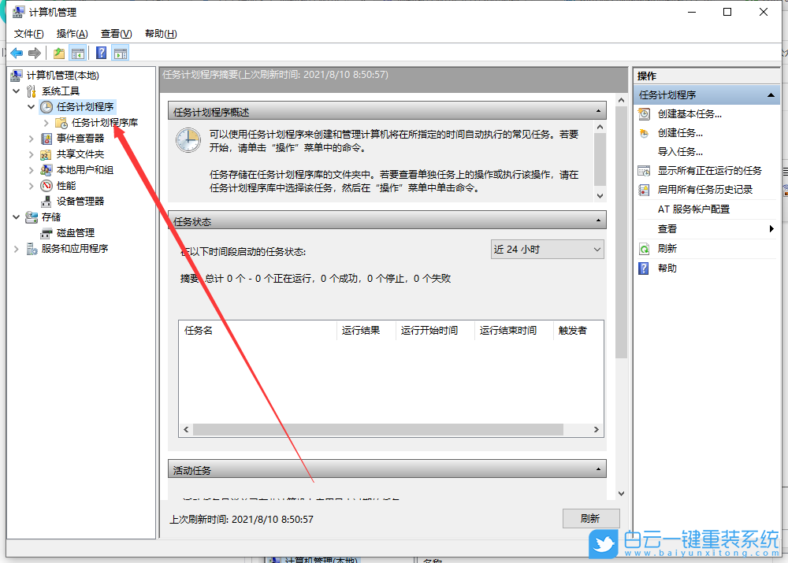Open the 操作(A) menu

click(x=72, y=33)
